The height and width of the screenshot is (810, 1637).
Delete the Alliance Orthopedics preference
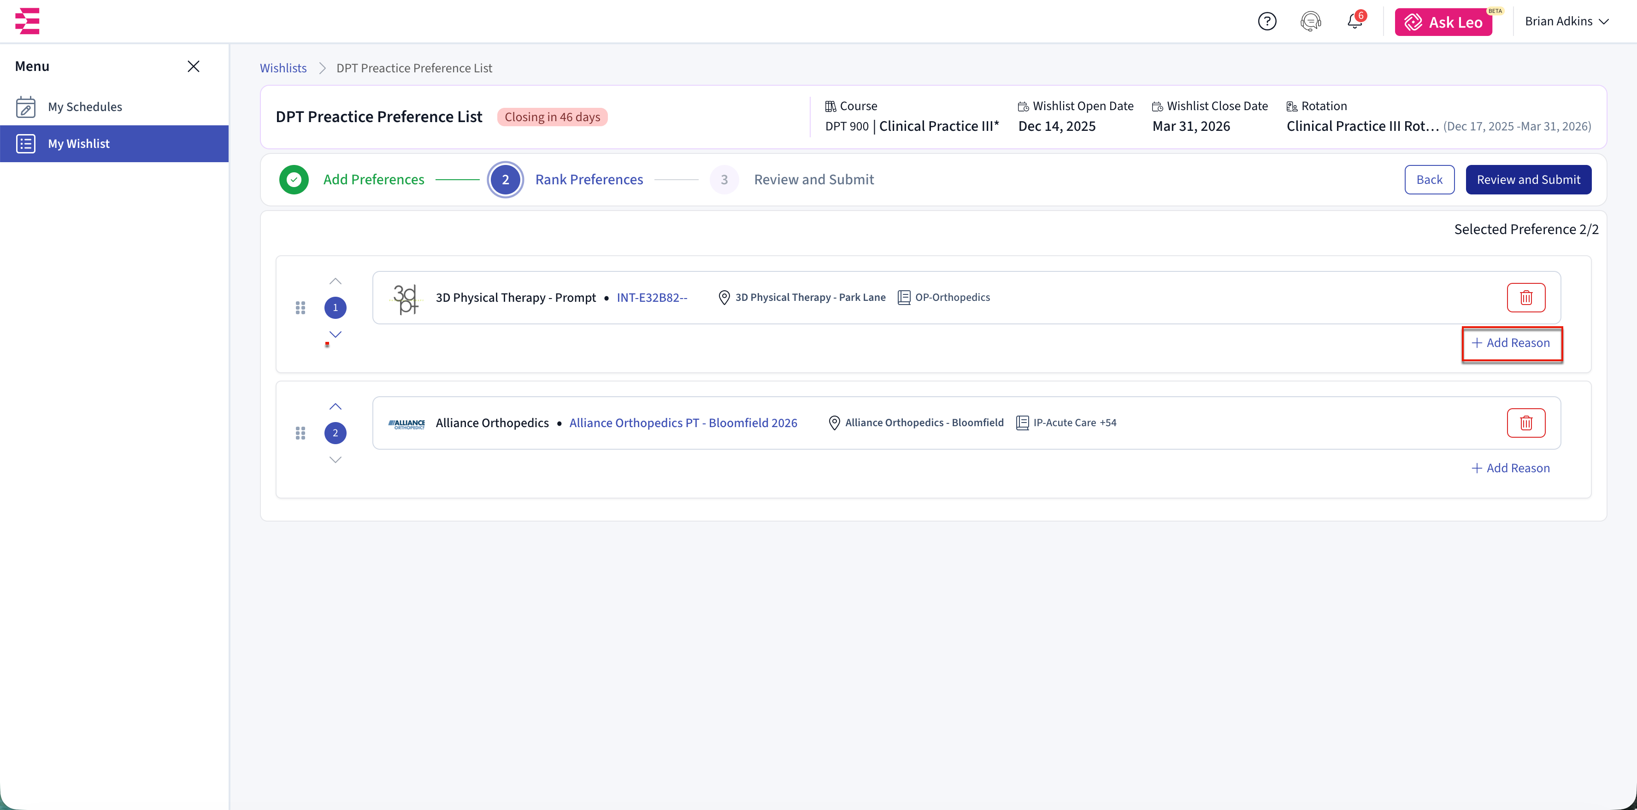(x=1525, y=423)
